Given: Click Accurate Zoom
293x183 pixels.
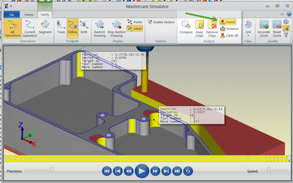Looking at the screenshot, I should click(264, 28).
